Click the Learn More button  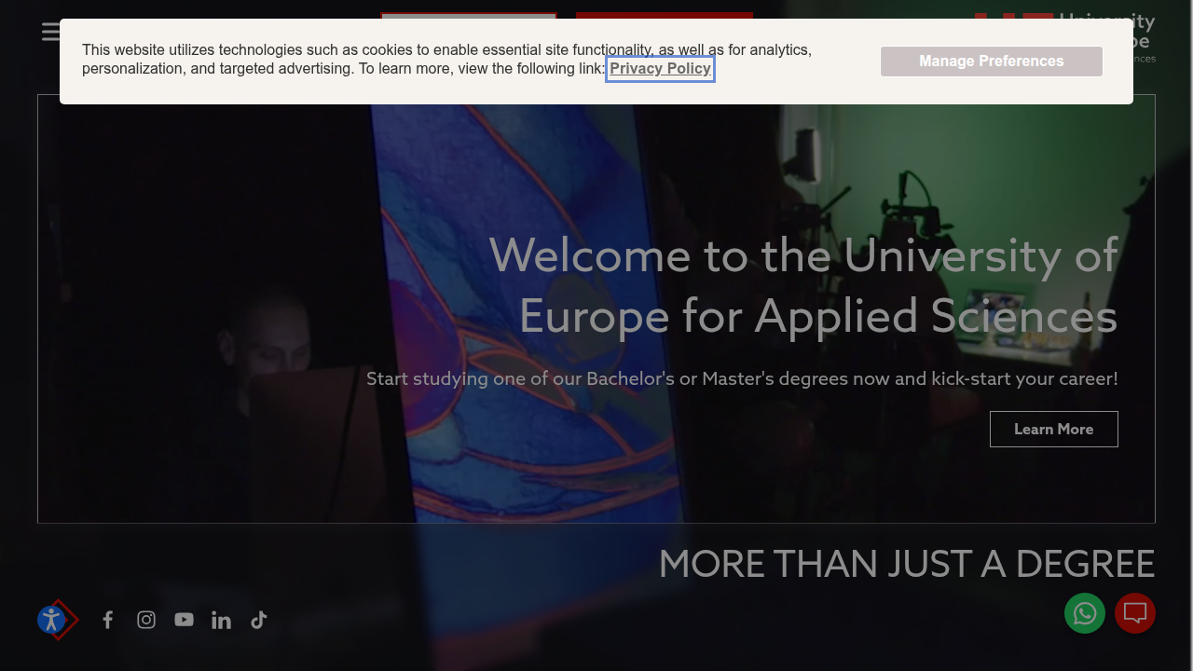[x=1054, y=429]
